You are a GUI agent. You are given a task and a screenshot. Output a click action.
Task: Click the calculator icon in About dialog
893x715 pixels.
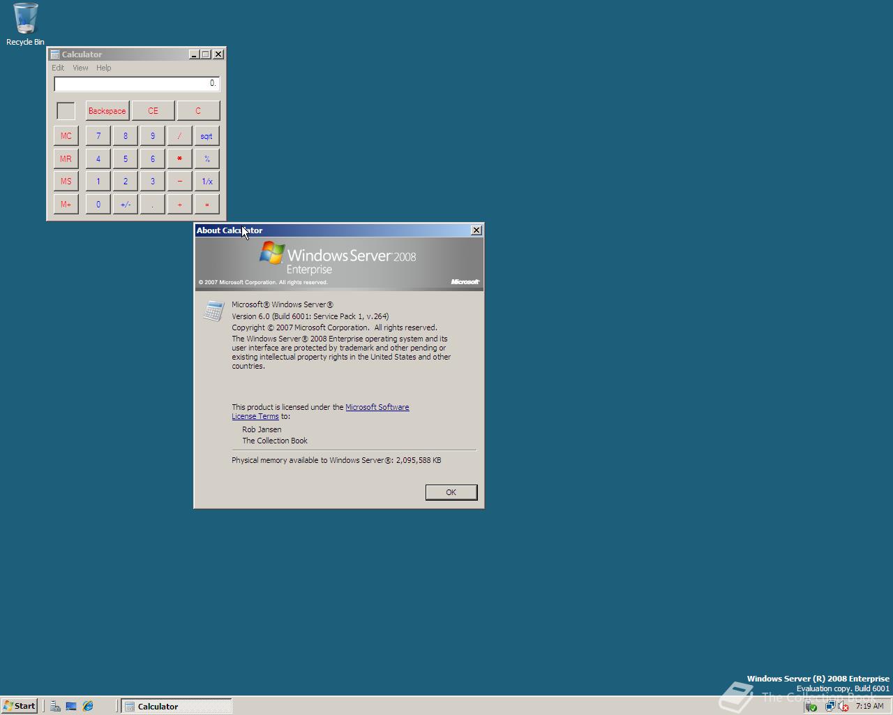(213, 311)
